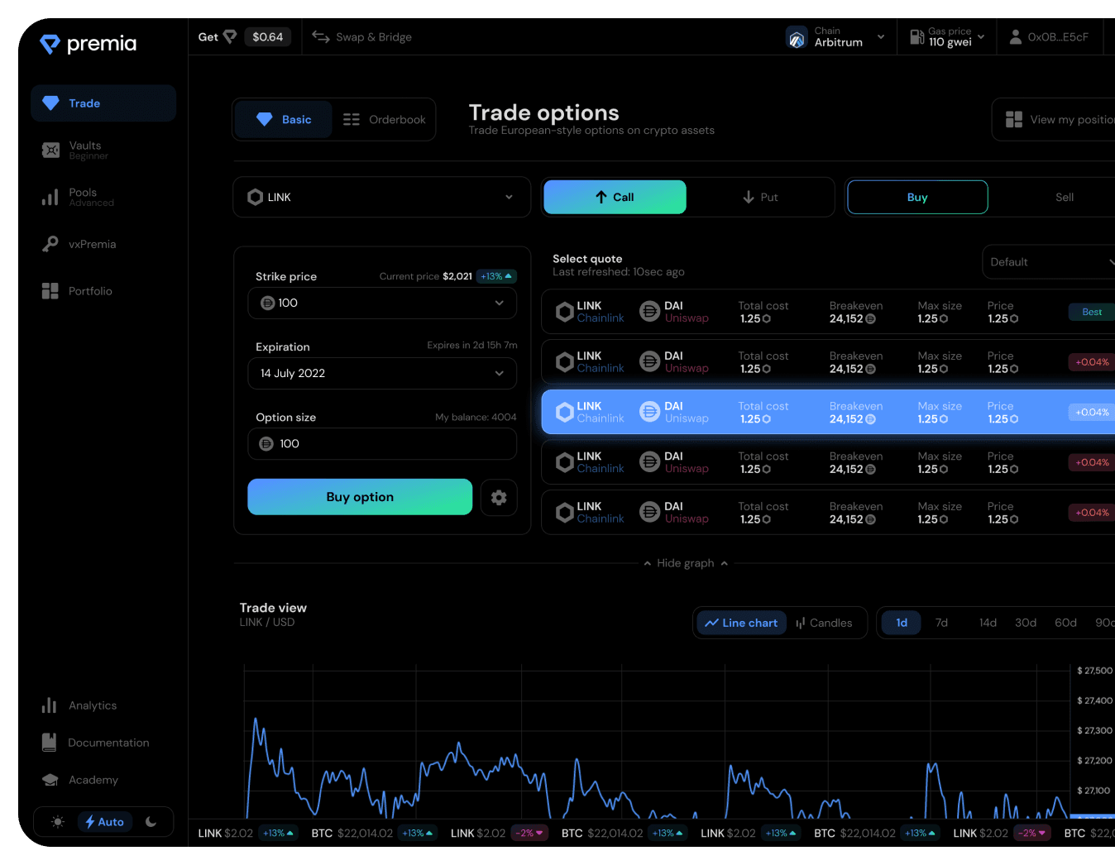Click the Pools bar chart icon
1115x865 pixels.
click(x=50, y=197)
